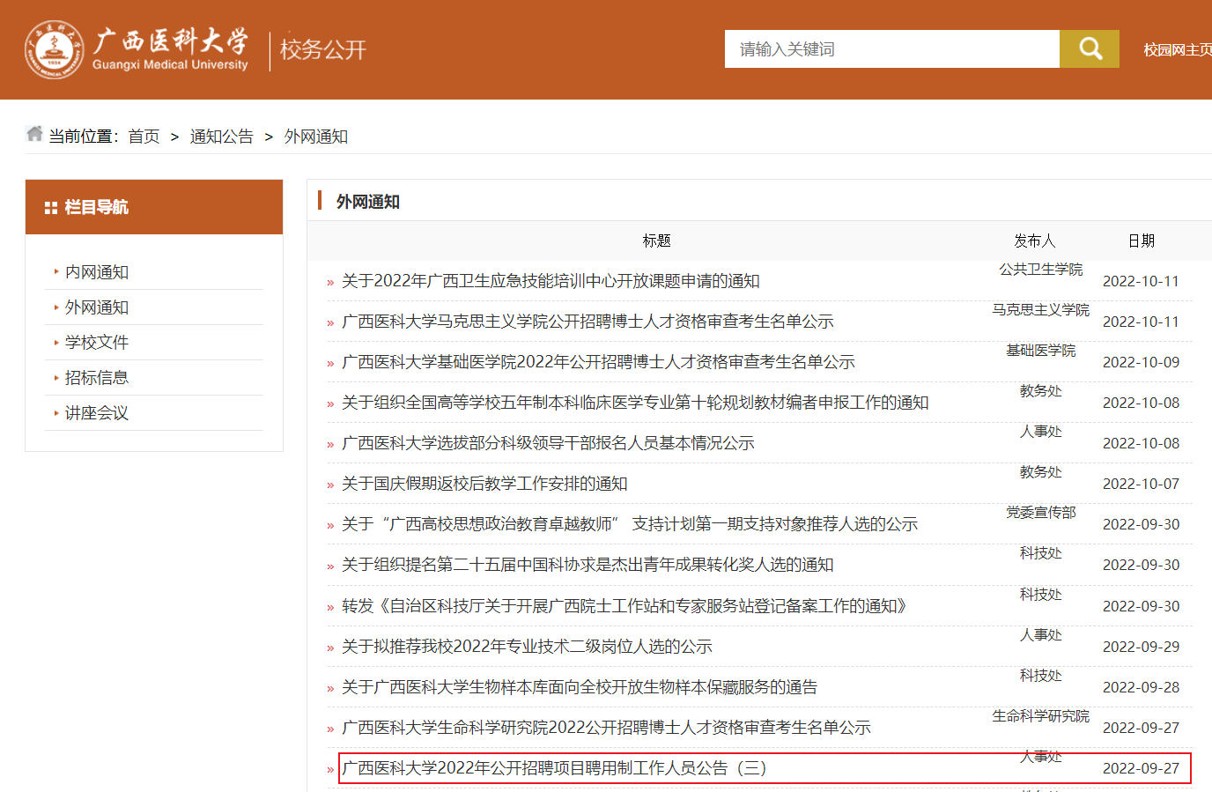Open 生物样本库 preservation service announcement
The width and height of the screenshot is (1212, 792).
point(580,687)
